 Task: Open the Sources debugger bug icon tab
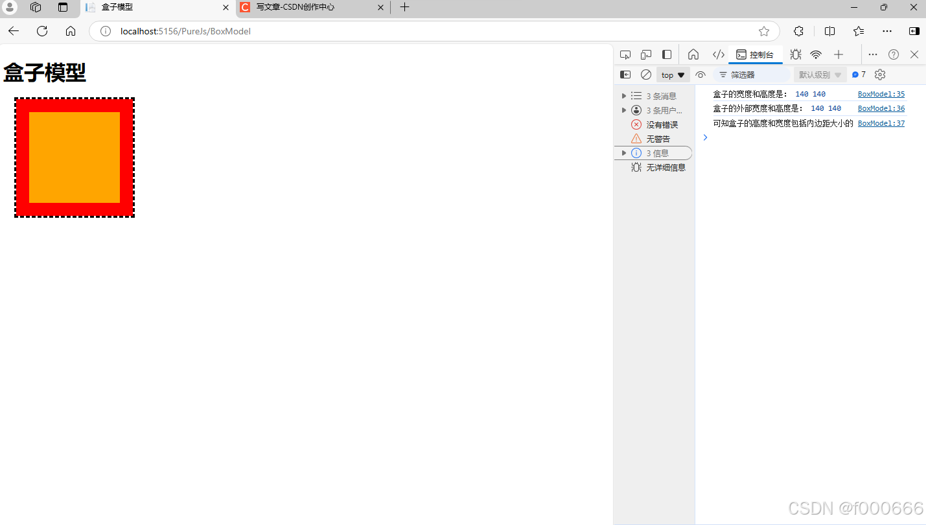[796, 54]
